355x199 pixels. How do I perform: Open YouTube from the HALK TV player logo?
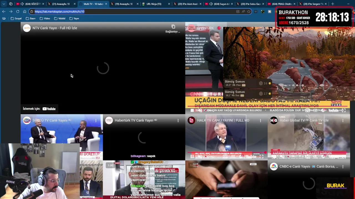[x=252, y=157]
